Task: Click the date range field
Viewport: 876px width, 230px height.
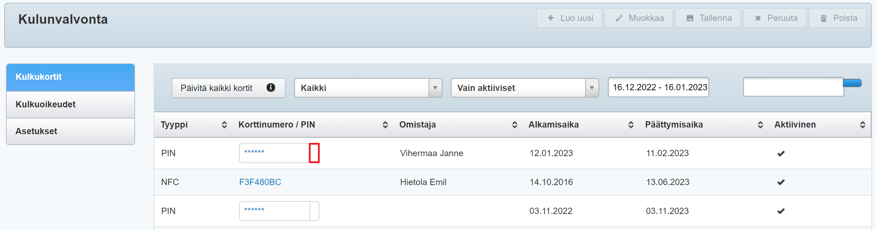Action: point(658,87)
